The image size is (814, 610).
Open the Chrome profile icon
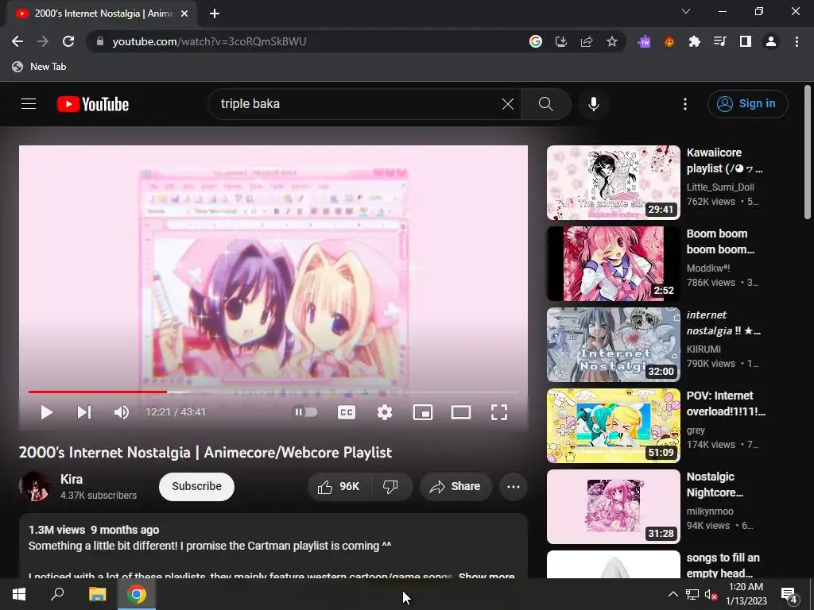(x=771, y=41)
